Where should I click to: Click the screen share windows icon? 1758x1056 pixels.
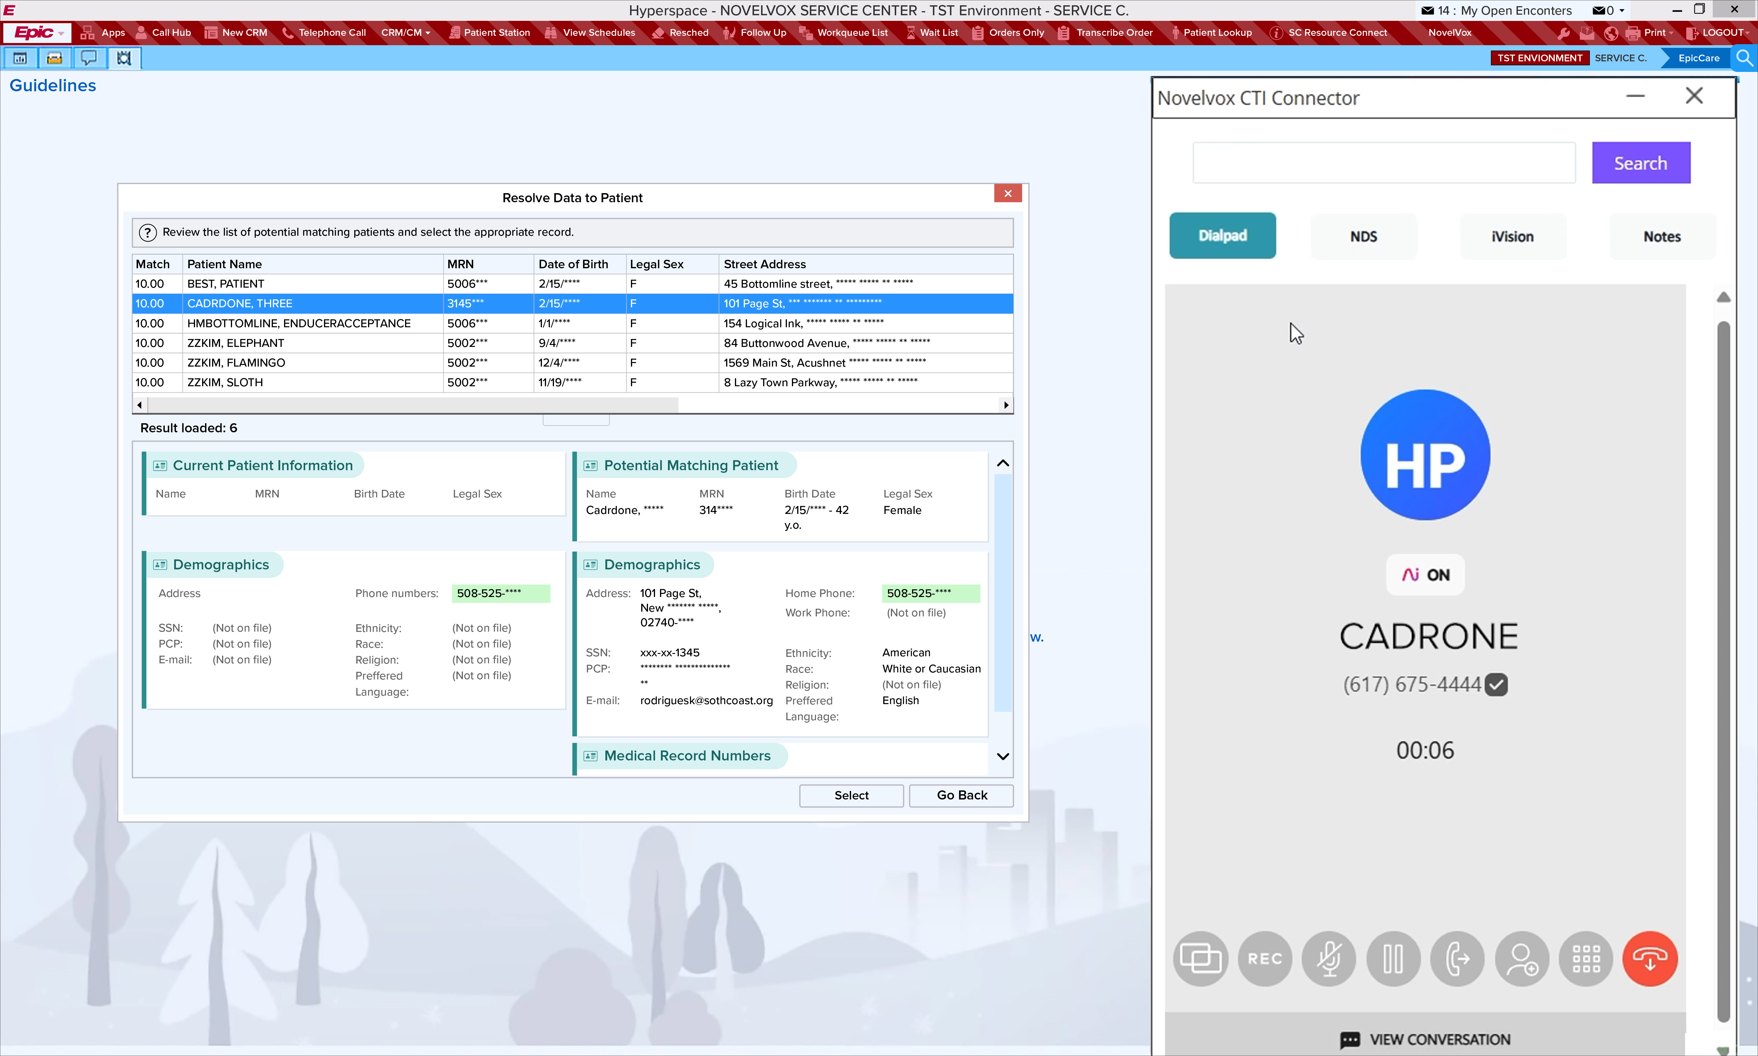click(1200, 959)
